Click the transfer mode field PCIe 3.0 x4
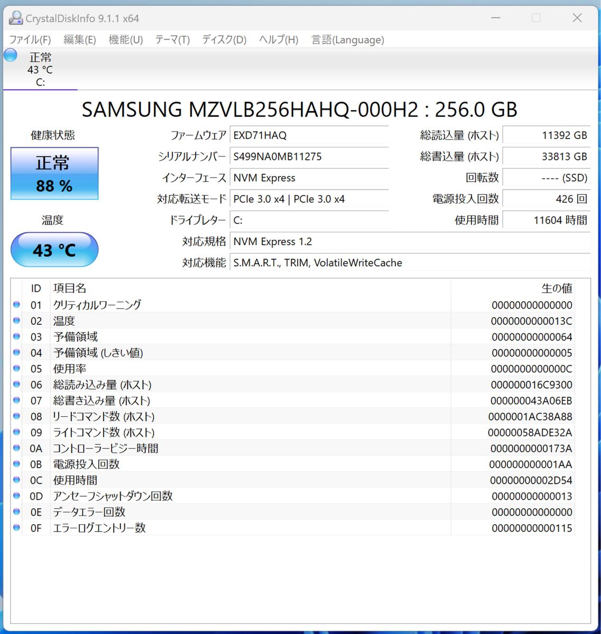The height and width of the screenshot is (634, 601). (309, 199)
